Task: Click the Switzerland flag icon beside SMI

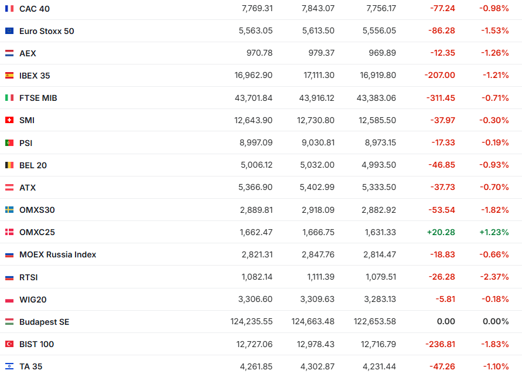Action: pos(9,120)
